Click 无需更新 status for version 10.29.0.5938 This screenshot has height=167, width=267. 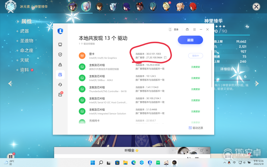pos(196,67)
